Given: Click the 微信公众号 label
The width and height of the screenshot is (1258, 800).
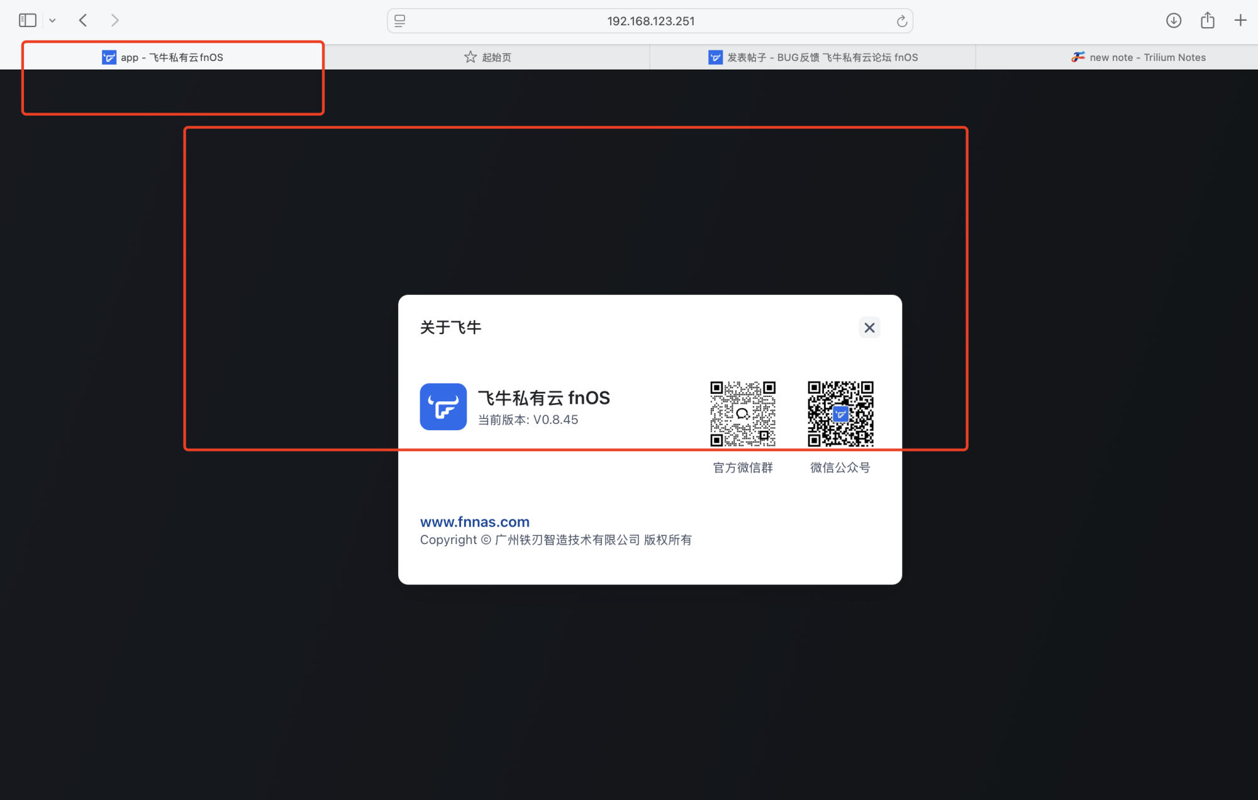Looking at the screenshot, I should 840,468.
